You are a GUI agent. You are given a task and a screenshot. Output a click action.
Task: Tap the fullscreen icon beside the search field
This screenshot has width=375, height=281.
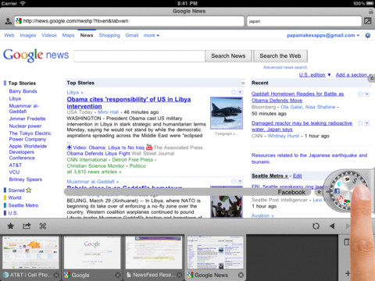(368, 21)
